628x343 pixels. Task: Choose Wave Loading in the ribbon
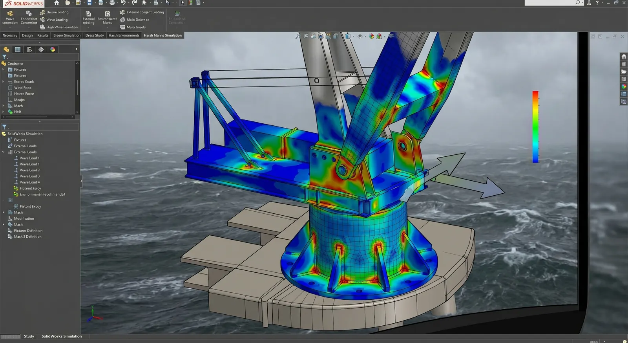coord(54,20)
